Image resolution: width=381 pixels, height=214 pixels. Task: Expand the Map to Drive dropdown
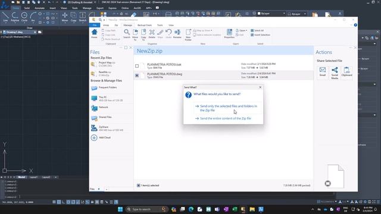coord(211,30)
